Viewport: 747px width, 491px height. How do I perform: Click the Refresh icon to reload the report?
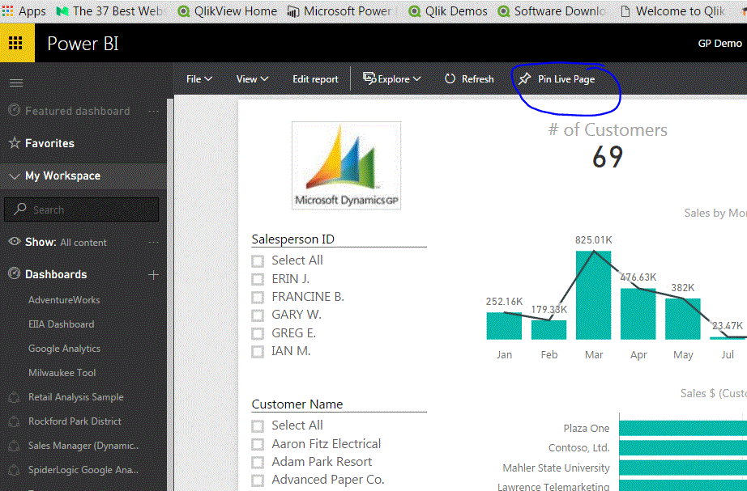450,78
